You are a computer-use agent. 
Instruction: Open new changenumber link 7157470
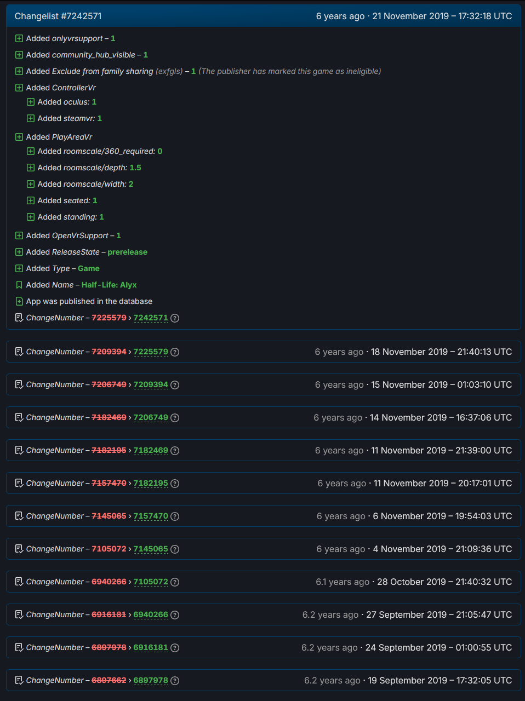click(151, 516)
